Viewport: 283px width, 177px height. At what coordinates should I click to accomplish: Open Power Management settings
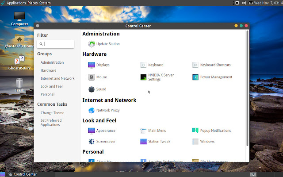[x=212, y=77]
